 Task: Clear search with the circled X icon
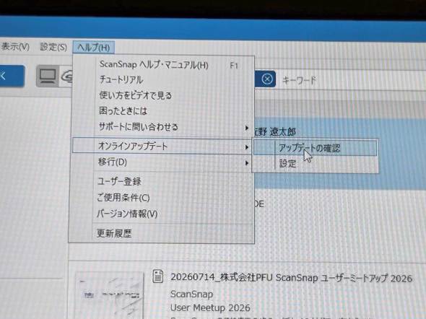(267, 79)
